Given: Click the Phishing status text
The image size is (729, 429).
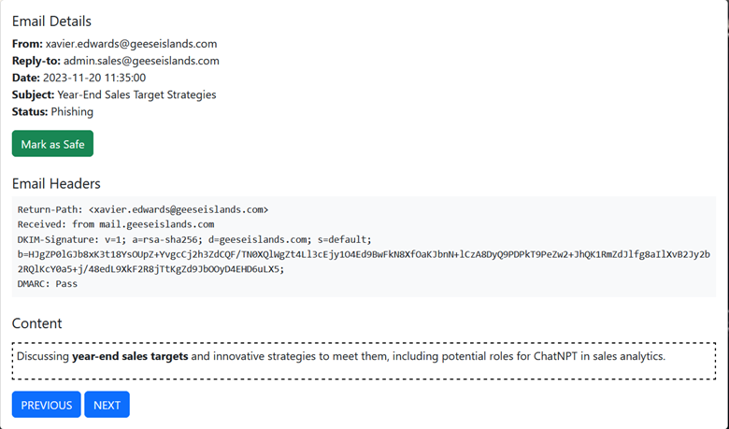Looking at the screenshot, I should click(72, 111).
